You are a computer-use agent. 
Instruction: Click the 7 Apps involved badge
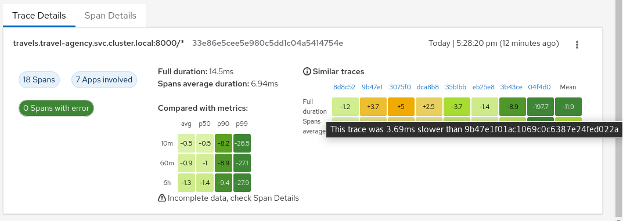104,79
